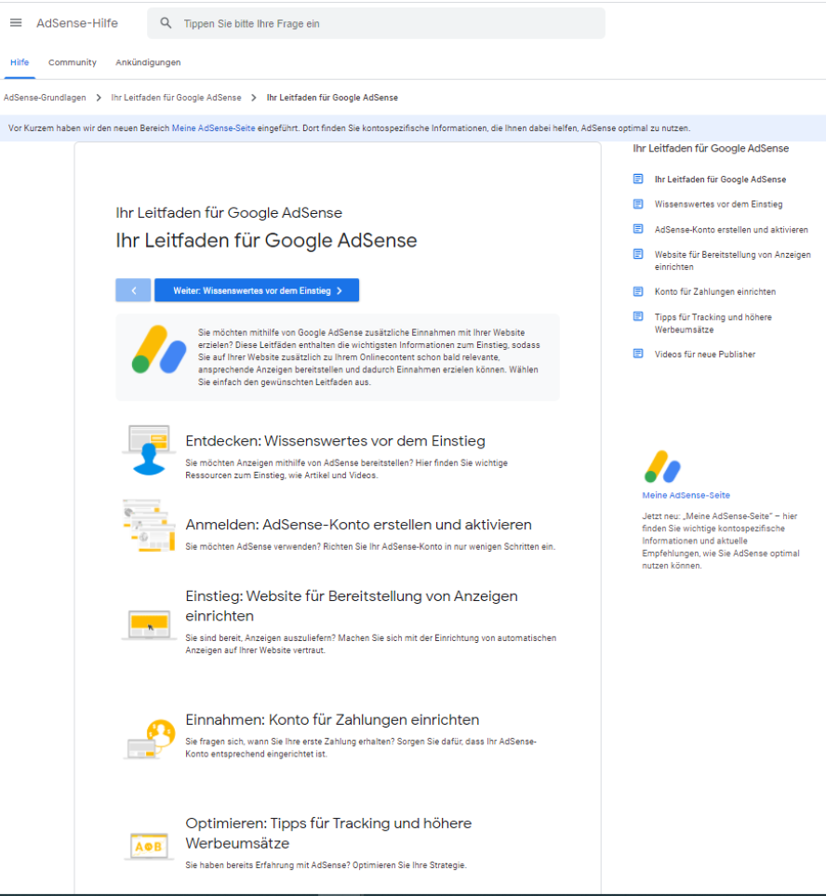Click the article icon beside AdSense-Konto erstellen und aktivieren
Viewport: 826px width, 896px height.
click(x=638, y=229)
